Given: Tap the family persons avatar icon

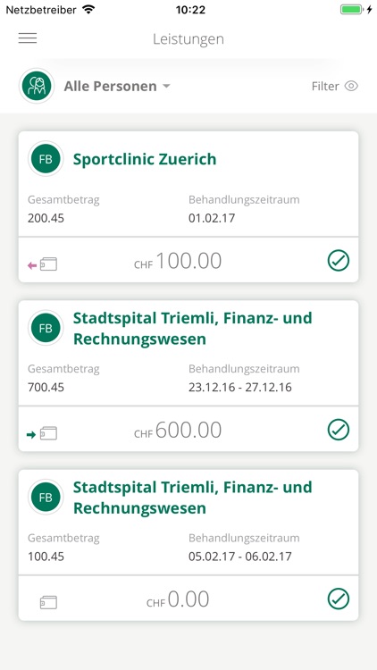Looking at the screenshot, I should point(37,86).
